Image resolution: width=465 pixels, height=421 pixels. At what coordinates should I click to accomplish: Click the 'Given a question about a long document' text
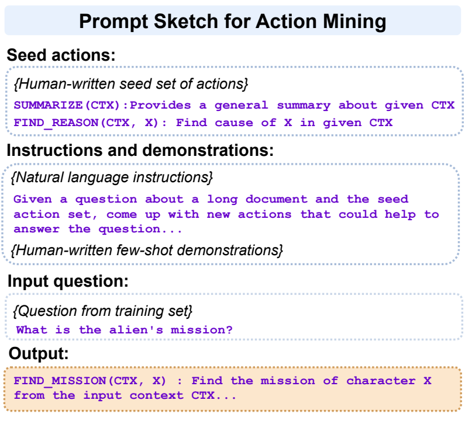click(211, 199)
